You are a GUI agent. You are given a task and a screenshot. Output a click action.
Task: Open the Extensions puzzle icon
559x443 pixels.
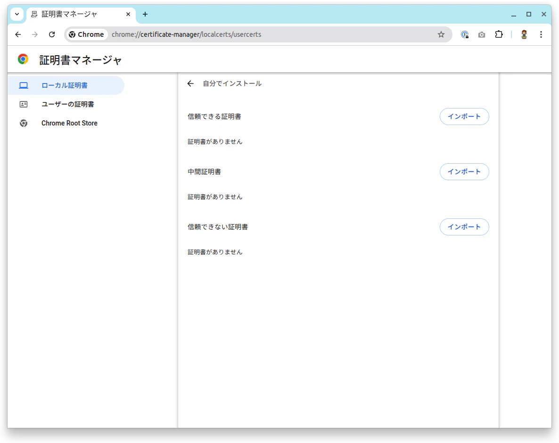point(499,34)
